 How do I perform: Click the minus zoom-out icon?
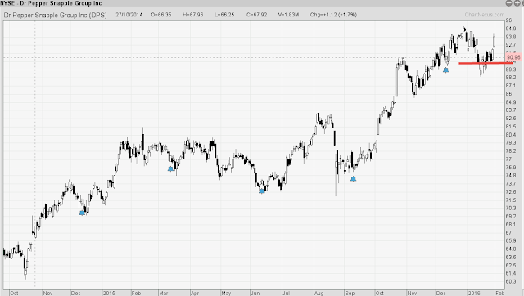(x=508, y=3)
